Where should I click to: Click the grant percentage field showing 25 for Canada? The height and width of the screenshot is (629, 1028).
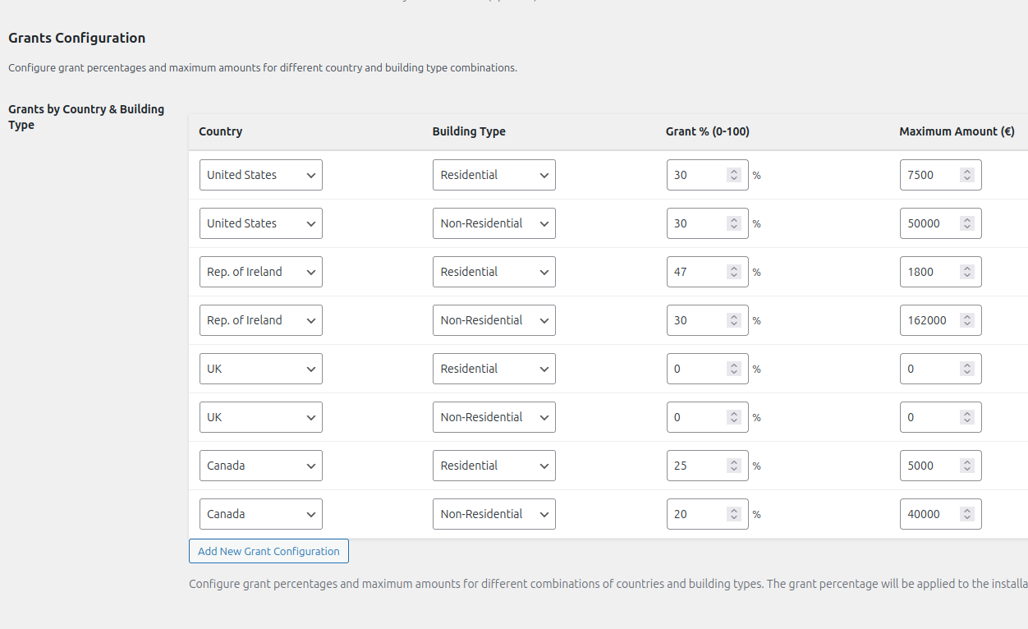(x=698, y=465)
